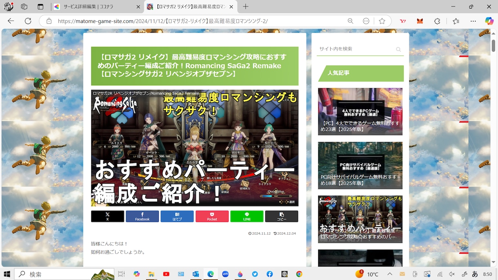Save article to Pocket
Image resolution: width=498 pixels, height=280 pixels.
point(212,216)
